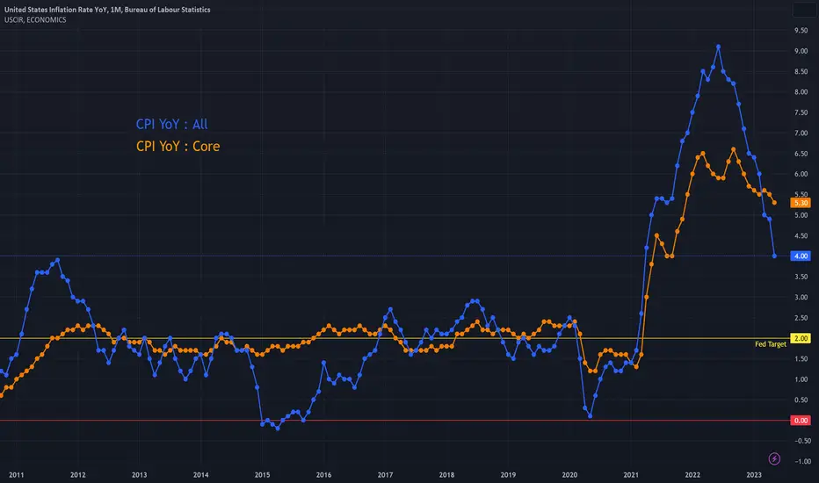
Task: Click the 9.00 value on price axis
Action: 801,51
